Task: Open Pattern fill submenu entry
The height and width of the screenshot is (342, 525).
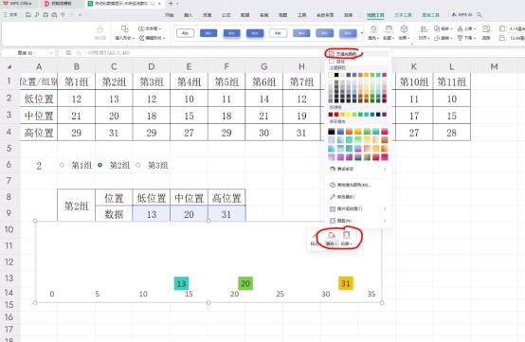Action: pyautogui.click(x=357, y=221)
